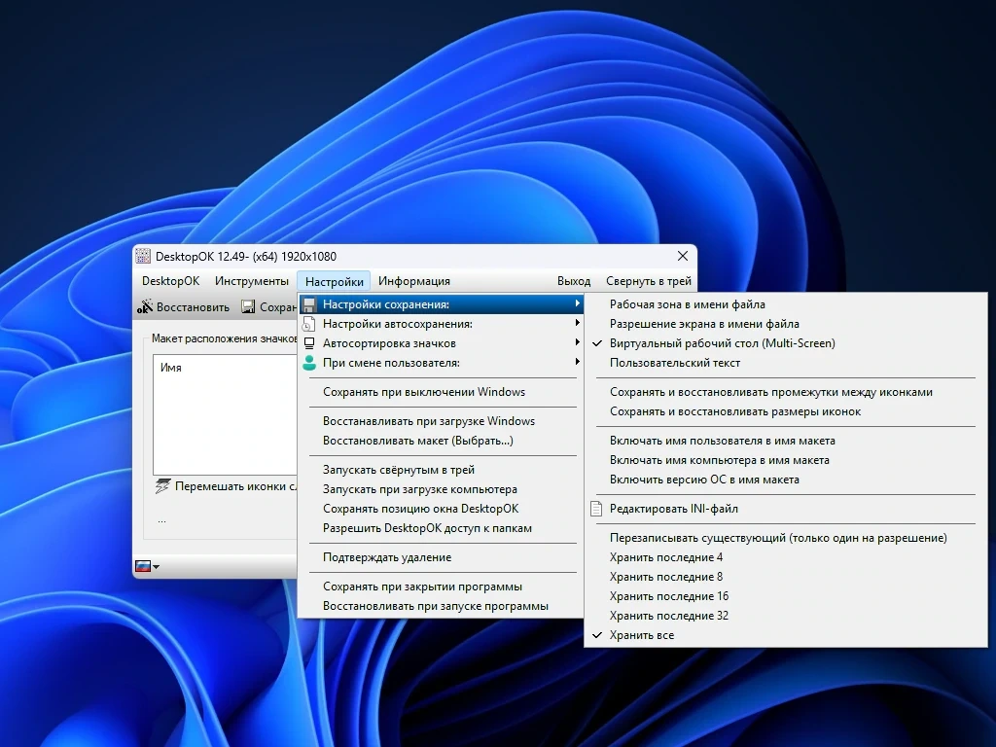Open the DesktopOK menu

171,281
